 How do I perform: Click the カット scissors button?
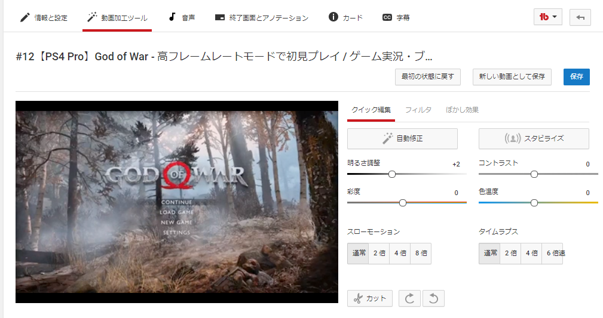click(x=370, y=298)
